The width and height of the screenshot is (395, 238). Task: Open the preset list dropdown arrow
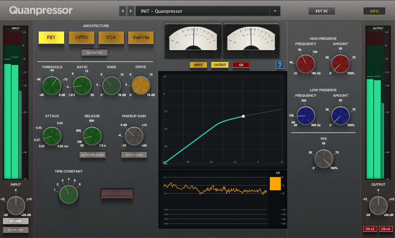275,11
